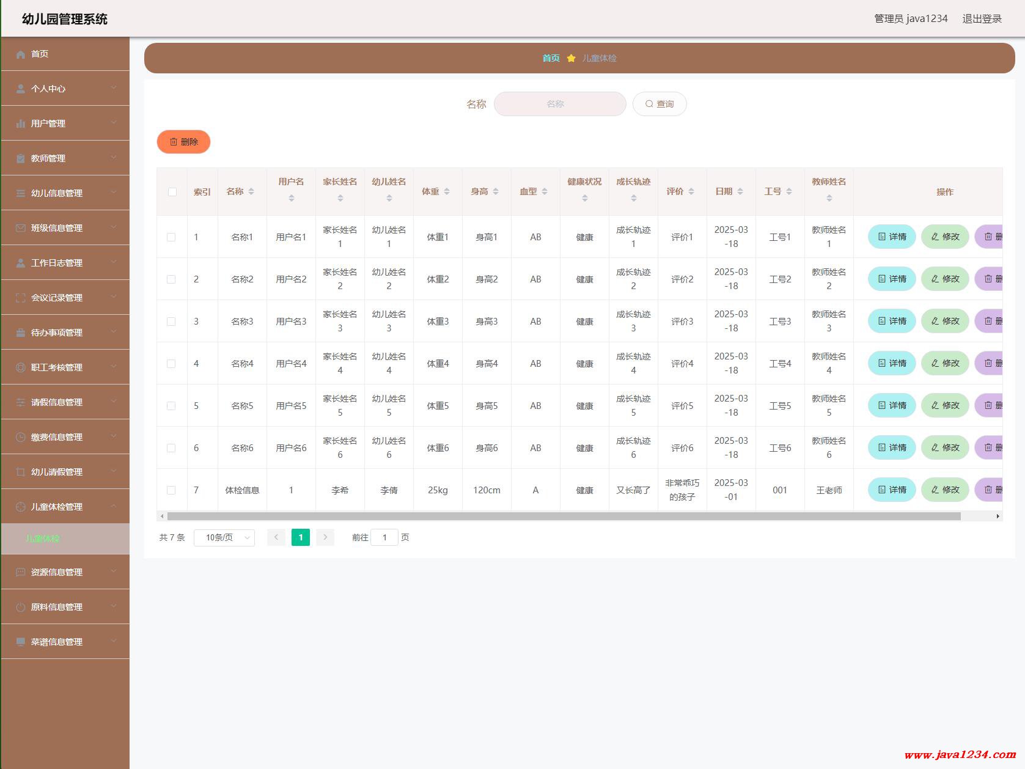Image resolution: width=1025 pixels, height=769 pixels.
Task: Click the user icon for 工作日志管理
Action: click(x=20, y=263)
